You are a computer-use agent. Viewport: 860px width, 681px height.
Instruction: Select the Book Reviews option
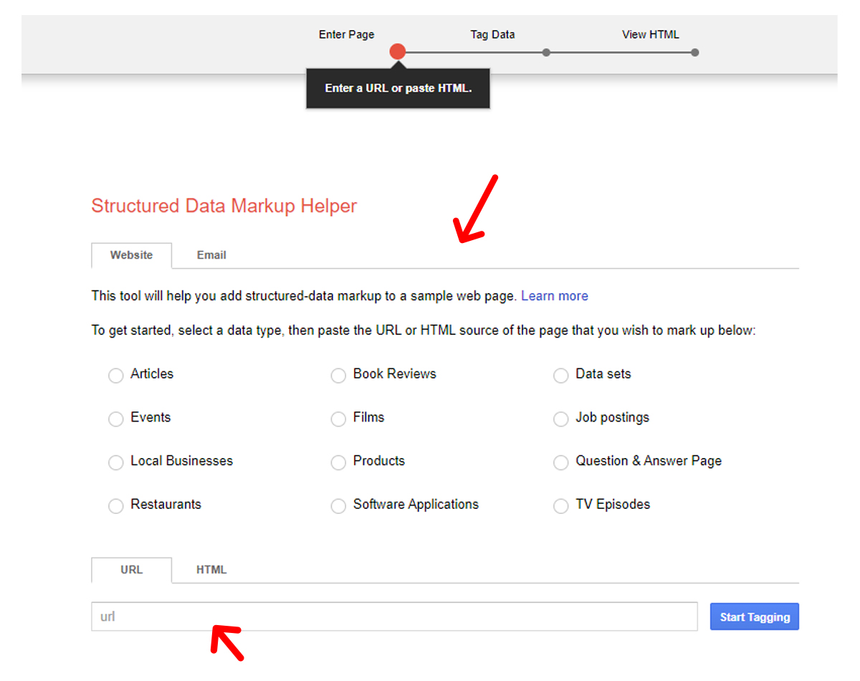[338, 376]
